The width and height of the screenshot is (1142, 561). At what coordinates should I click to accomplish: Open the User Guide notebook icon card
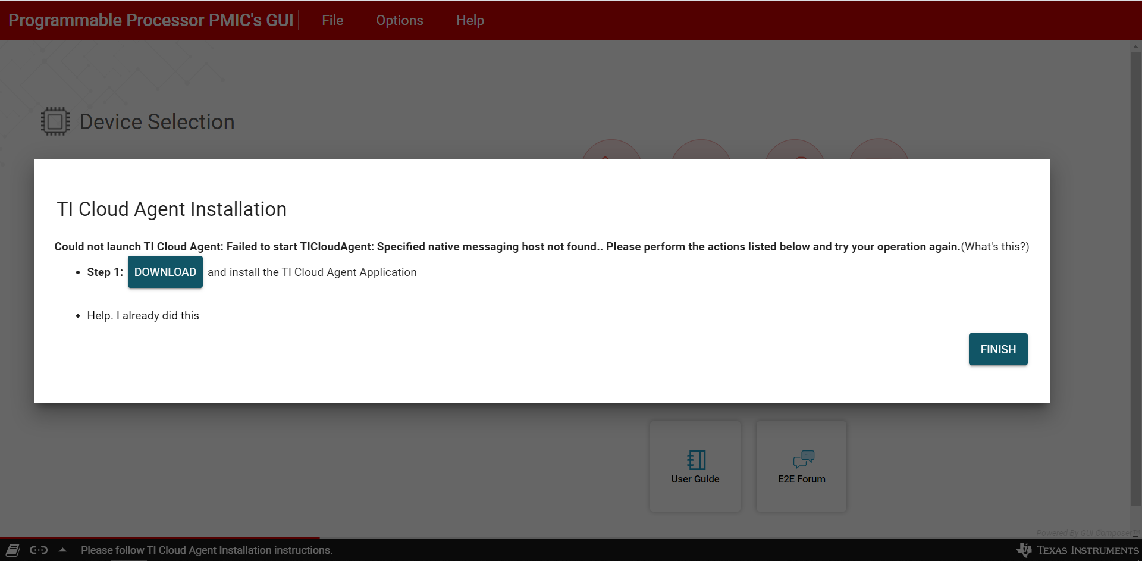[695, 466]
